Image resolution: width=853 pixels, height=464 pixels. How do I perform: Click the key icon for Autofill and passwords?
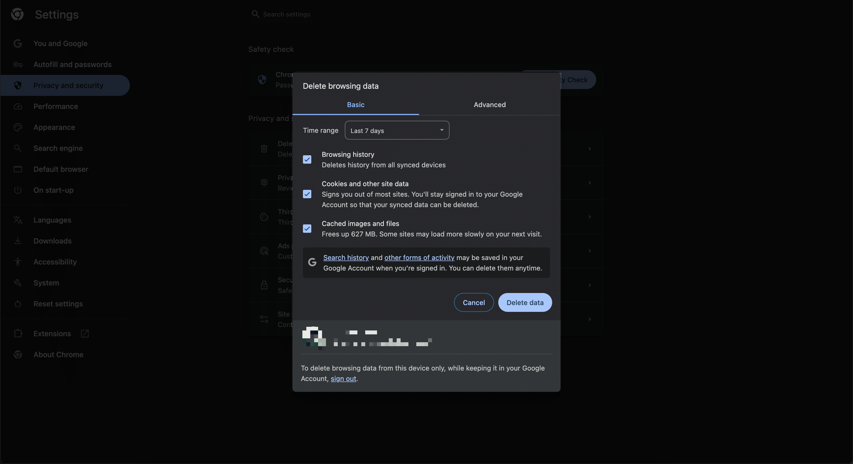[x=18, y=65]
